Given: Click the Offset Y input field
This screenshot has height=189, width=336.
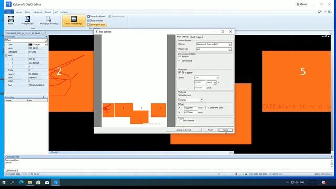Looking at the screenshot, I should 190,112.
